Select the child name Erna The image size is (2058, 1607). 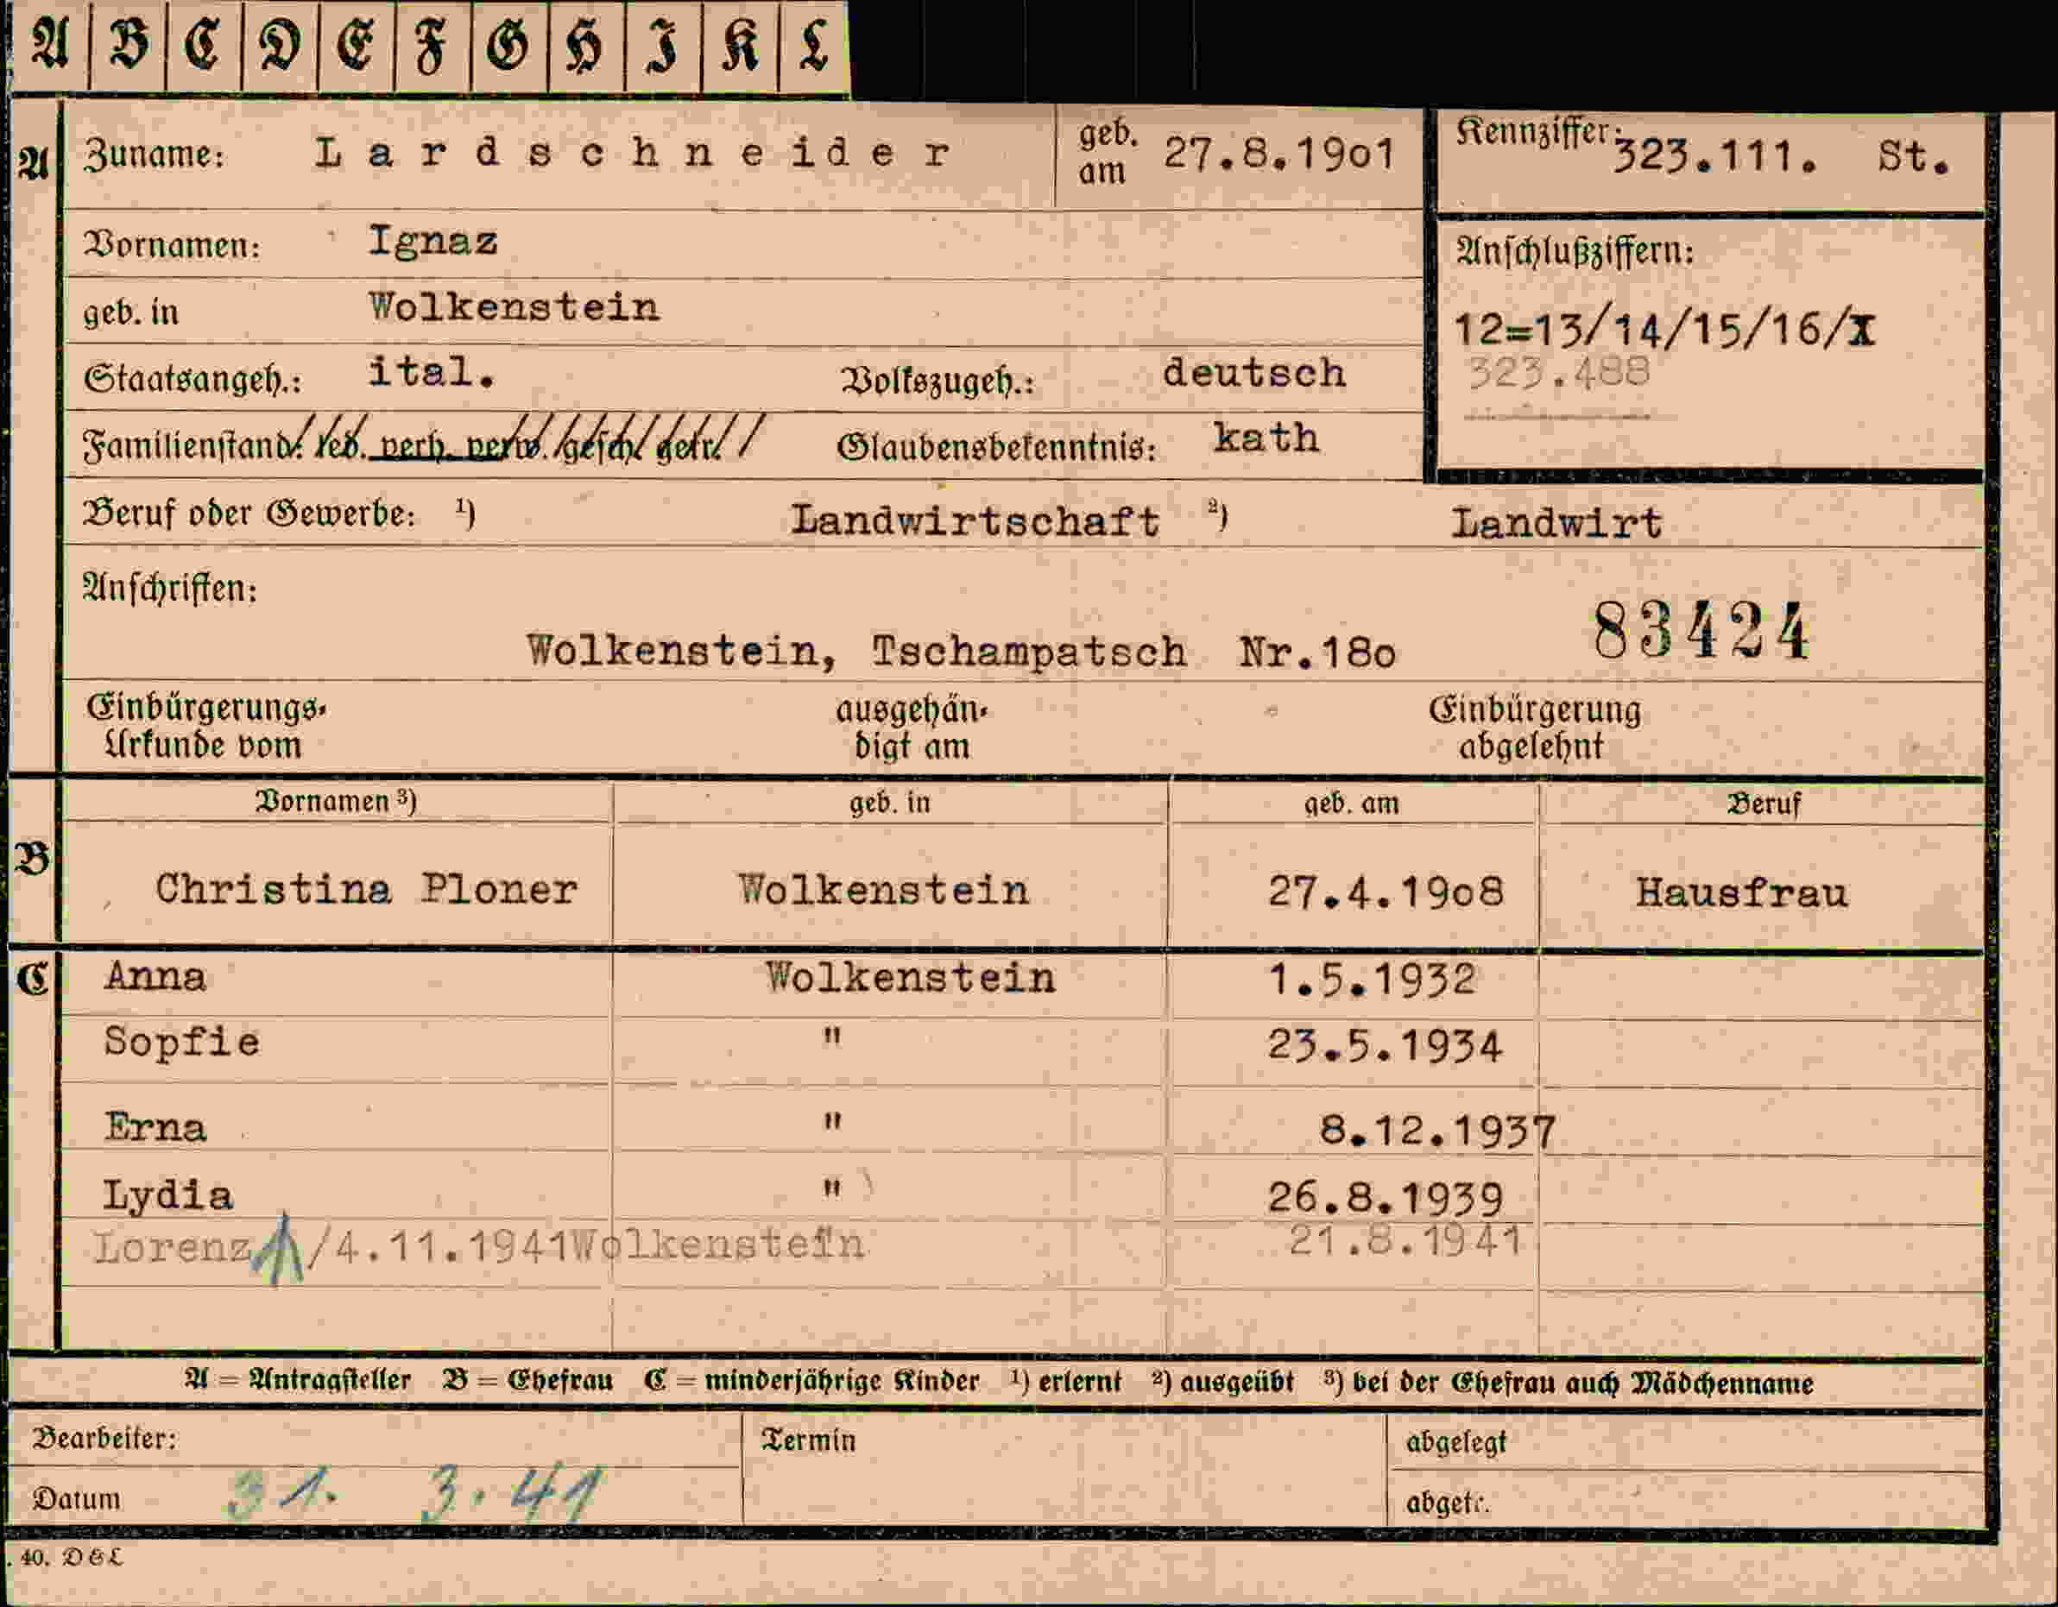point(155,1126)
